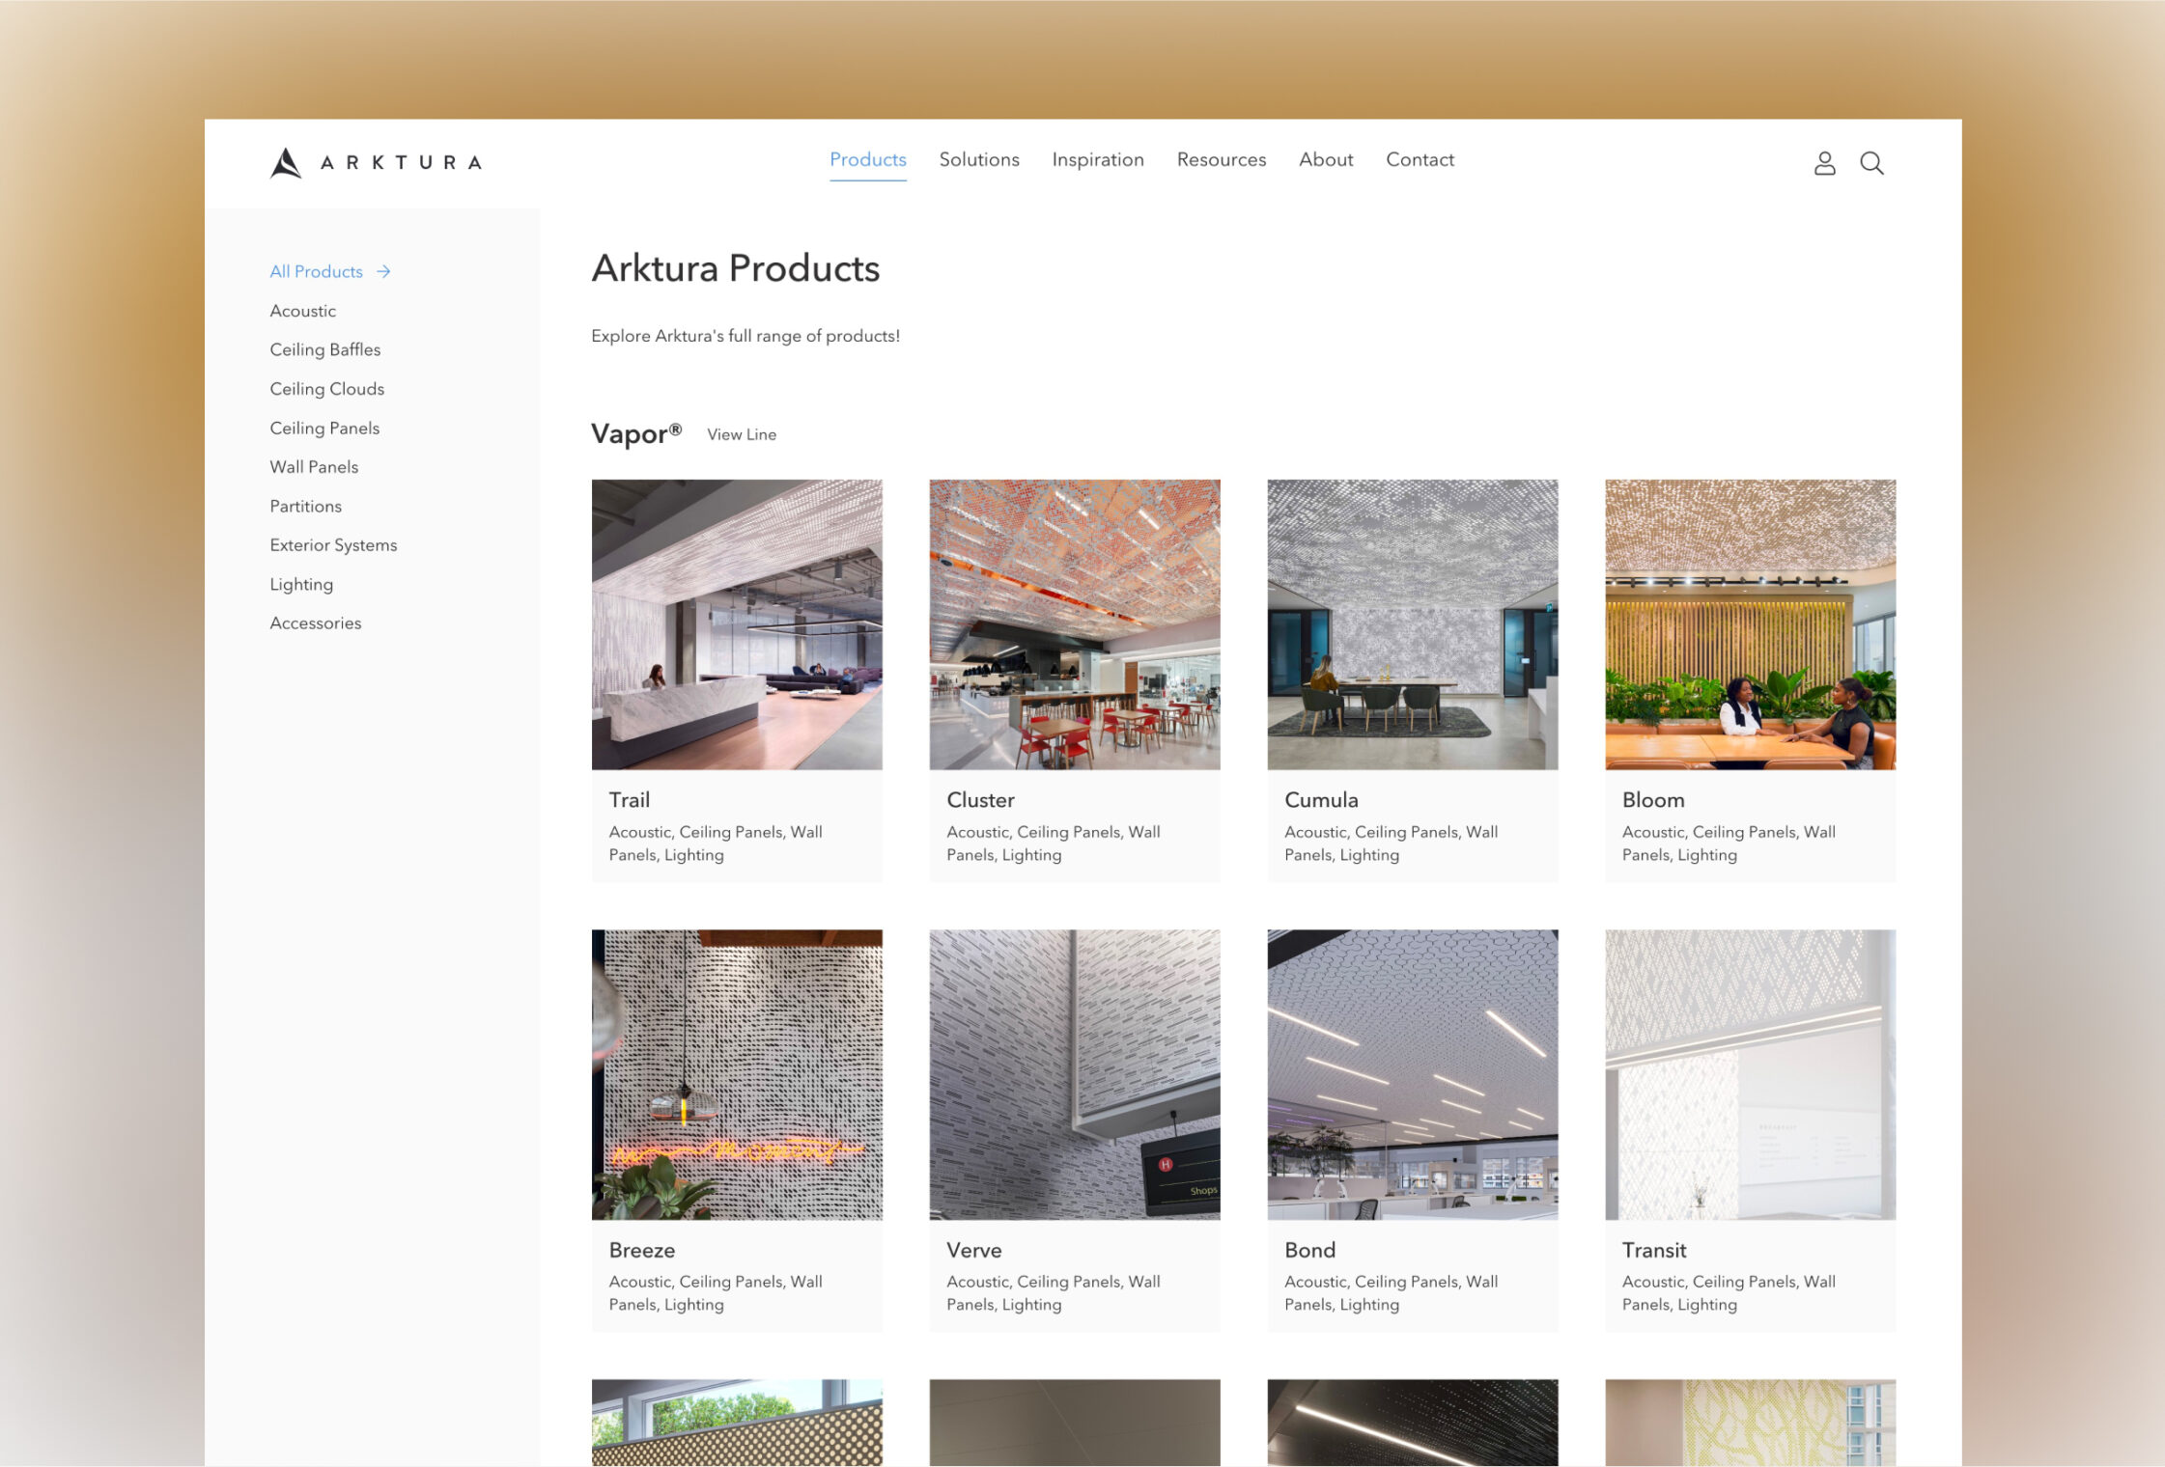2165x1467 pixels.
Task: Click the Resources navigation item
Action: click(1221, 159)
